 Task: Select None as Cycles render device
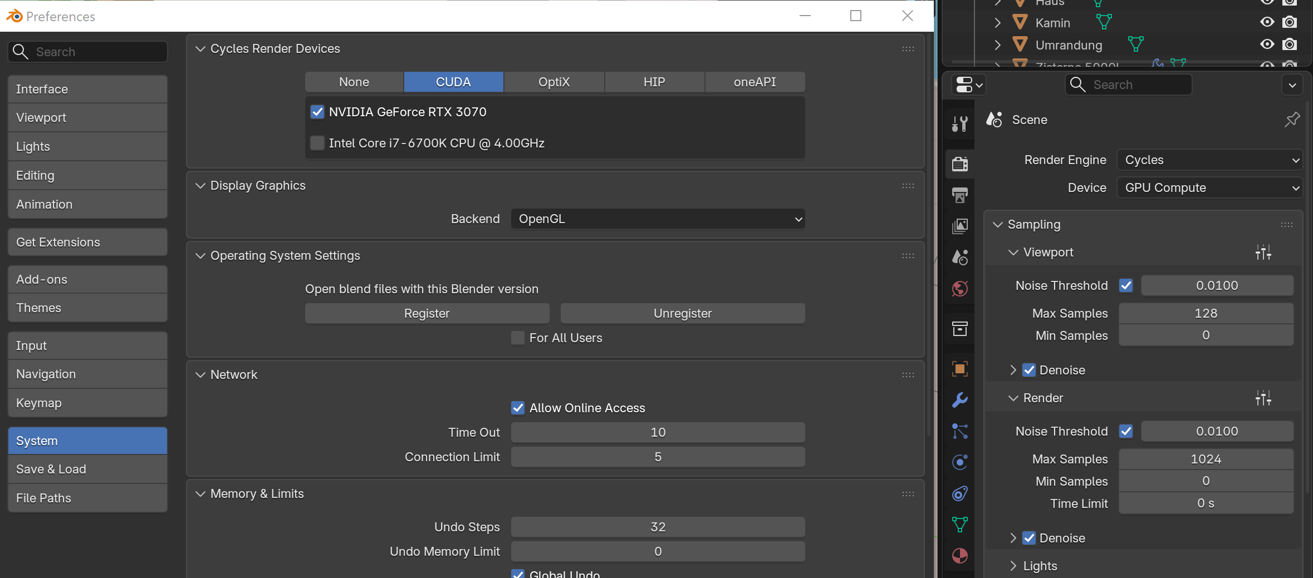354,82
